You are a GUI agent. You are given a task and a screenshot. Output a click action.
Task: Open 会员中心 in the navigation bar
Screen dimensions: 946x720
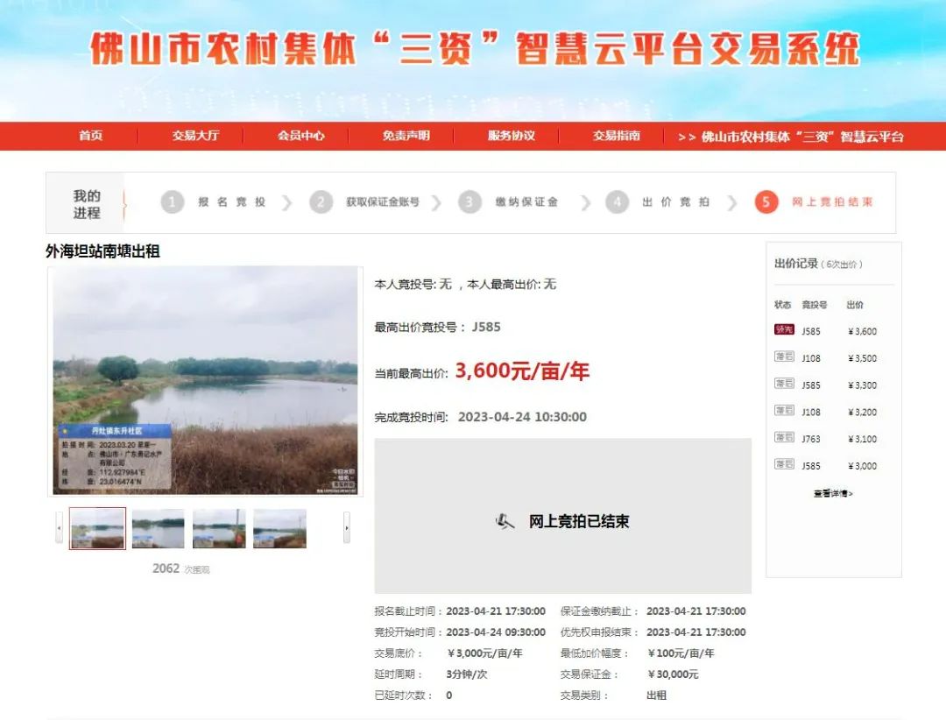click(x=300, y=136)
